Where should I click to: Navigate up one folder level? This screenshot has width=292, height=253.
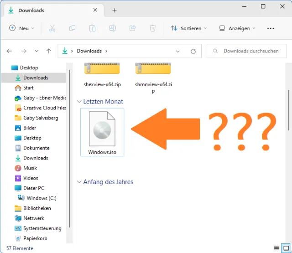pos(49,51)
